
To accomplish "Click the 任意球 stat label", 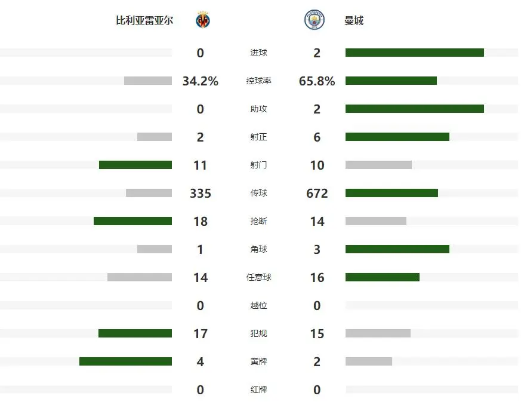I will click(258, 277).
